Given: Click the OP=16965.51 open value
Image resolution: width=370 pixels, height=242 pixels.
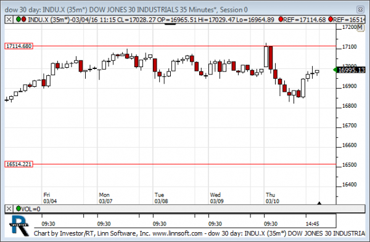Looking at the screenshot, I should point(177,20).
